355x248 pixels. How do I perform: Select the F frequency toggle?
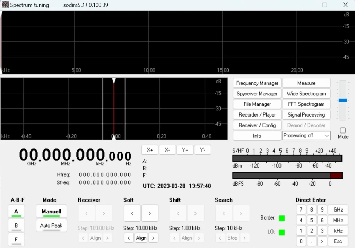(x=16, y=240)
